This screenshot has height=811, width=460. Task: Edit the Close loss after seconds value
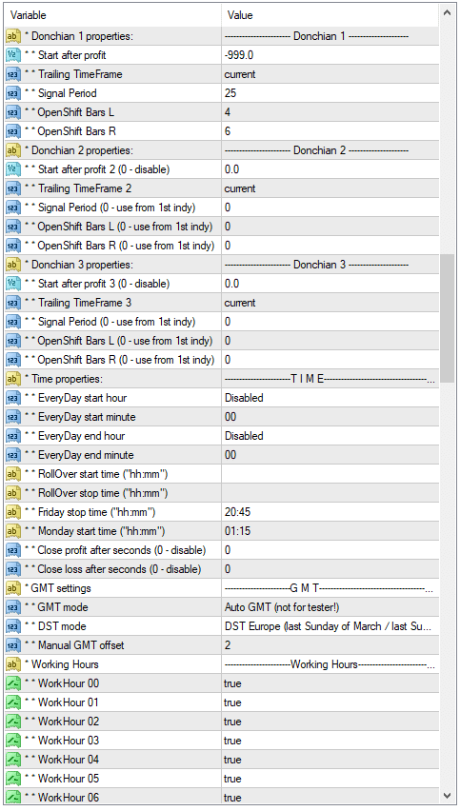click(330, 569)
